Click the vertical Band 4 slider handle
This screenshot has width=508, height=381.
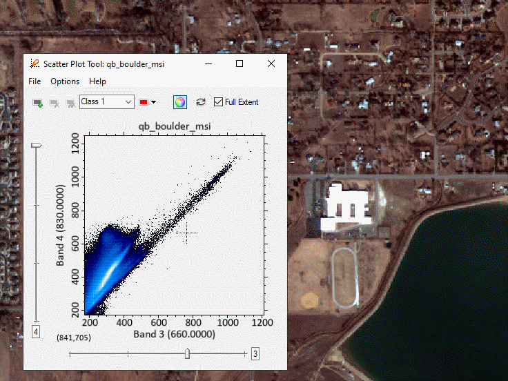tap(37, 146)
